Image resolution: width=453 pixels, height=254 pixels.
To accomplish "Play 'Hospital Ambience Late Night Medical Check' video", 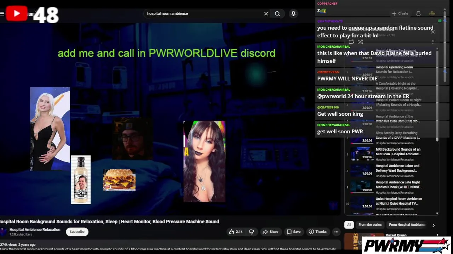I will 390,187.
